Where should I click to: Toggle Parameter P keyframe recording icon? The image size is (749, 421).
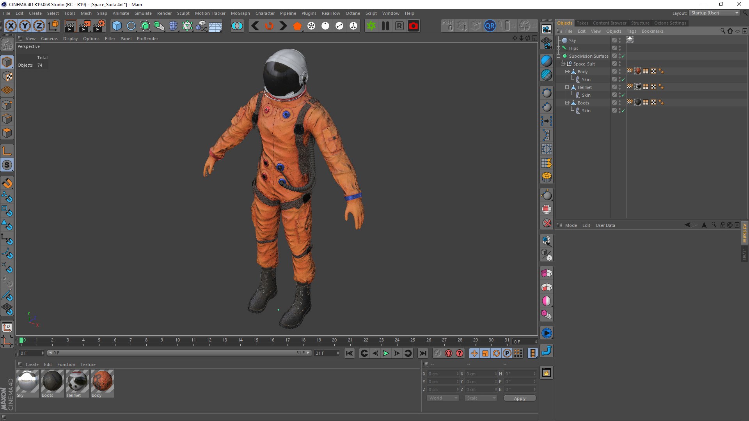coord(507,353)
